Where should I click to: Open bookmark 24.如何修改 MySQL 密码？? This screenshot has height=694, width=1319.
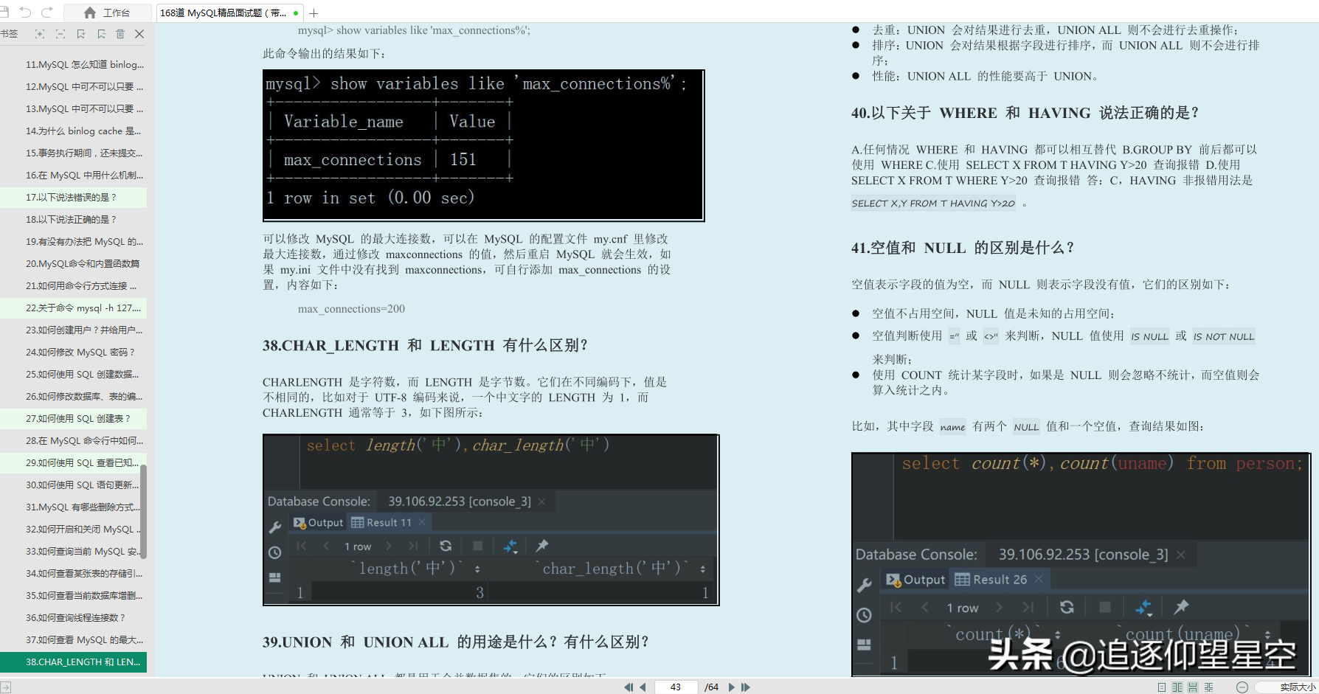74,353
